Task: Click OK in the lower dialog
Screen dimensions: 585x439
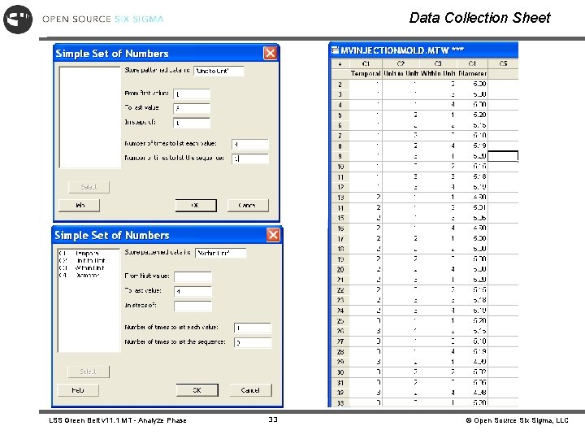Action: pyautogui.click(x=197, y=390)
